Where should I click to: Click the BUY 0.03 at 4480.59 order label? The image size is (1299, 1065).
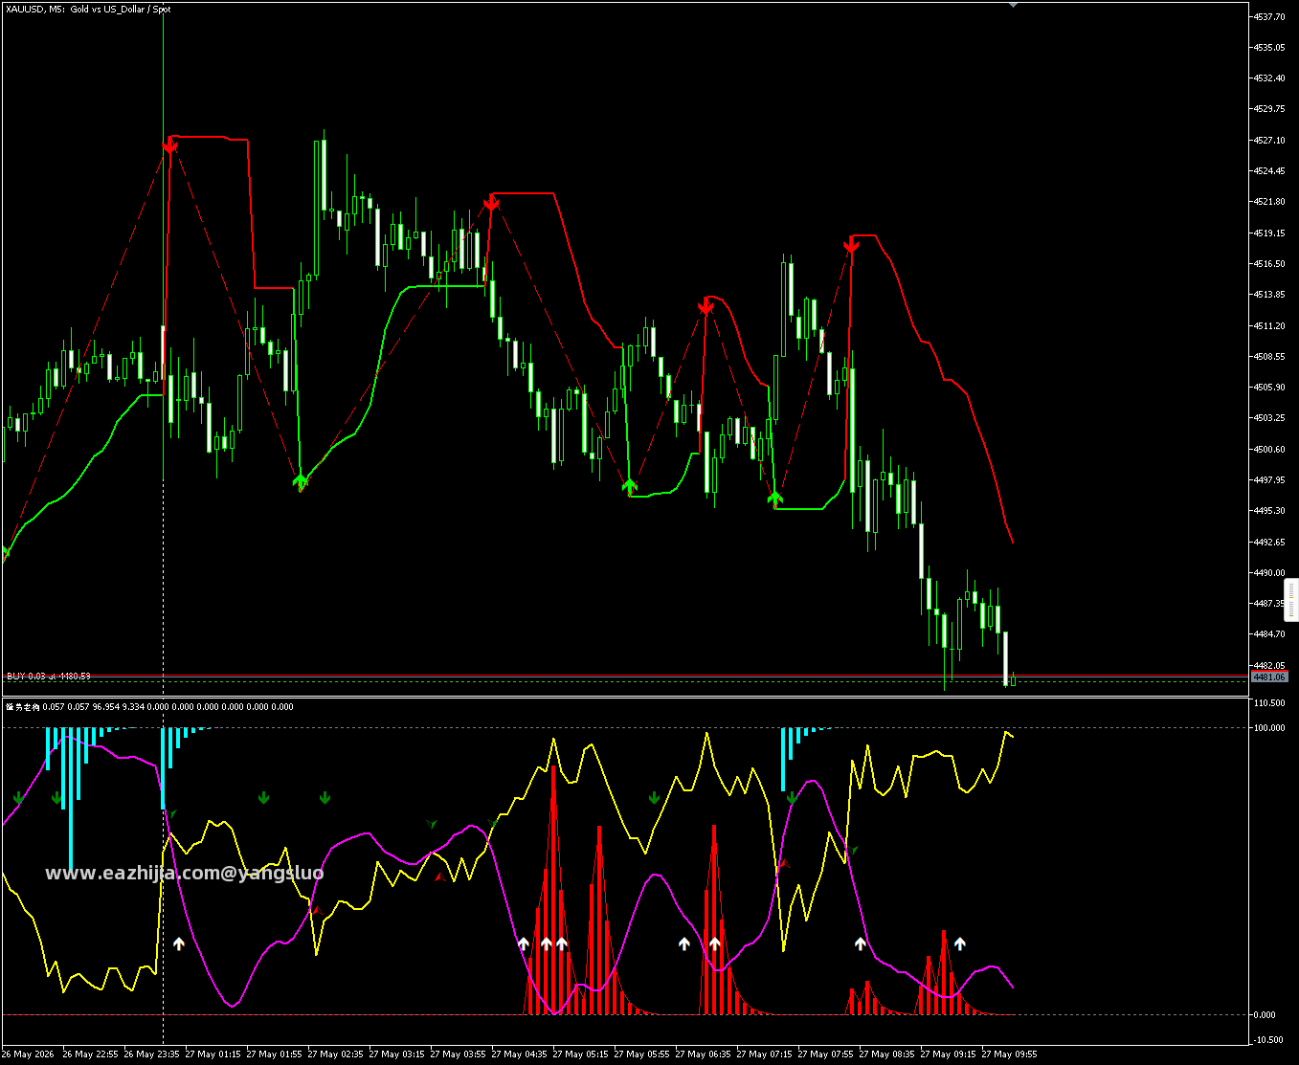(49, 677)
